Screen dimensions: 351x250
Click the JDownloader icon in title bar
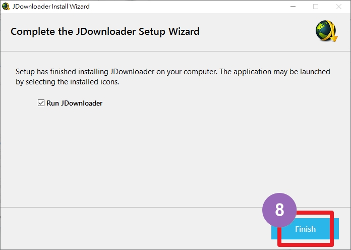click(x=6, y=6)
